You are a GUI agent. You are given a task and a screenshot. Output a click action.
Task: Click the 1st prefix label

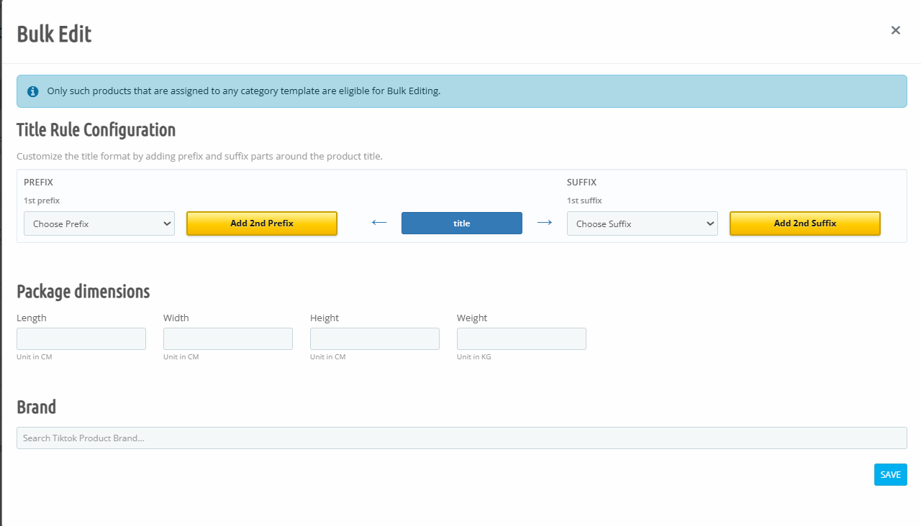(42, 201)
